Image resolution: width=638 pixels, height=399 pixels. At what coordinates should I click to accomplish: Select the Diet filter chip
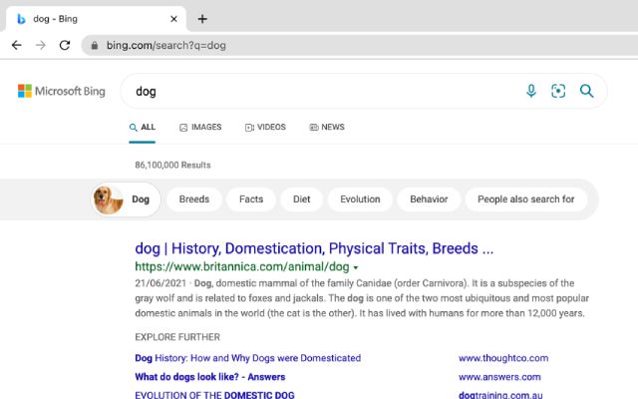coord(301,199)
